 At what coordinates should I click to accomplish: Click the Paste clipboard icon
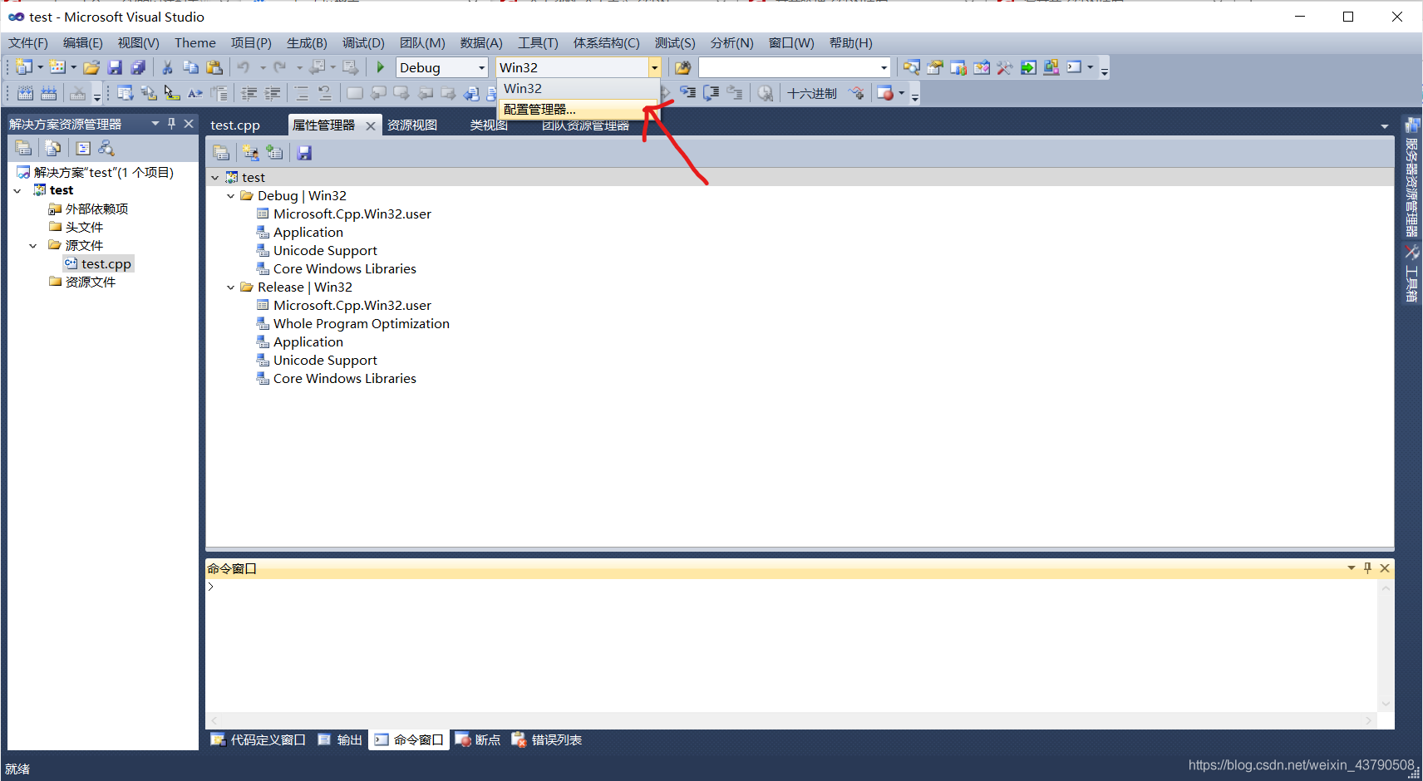tap(214, 68)
